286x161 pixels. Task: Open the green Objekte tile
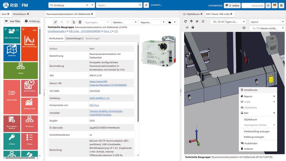point(21,70)
